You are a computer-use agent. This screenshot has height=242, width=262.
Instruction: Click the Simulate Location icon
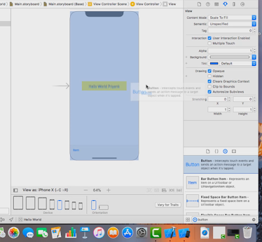[x=11, y=220]
